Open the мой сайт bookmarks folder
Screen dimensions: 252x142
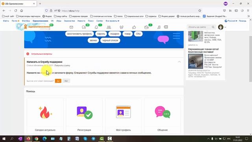coord(8,16)
